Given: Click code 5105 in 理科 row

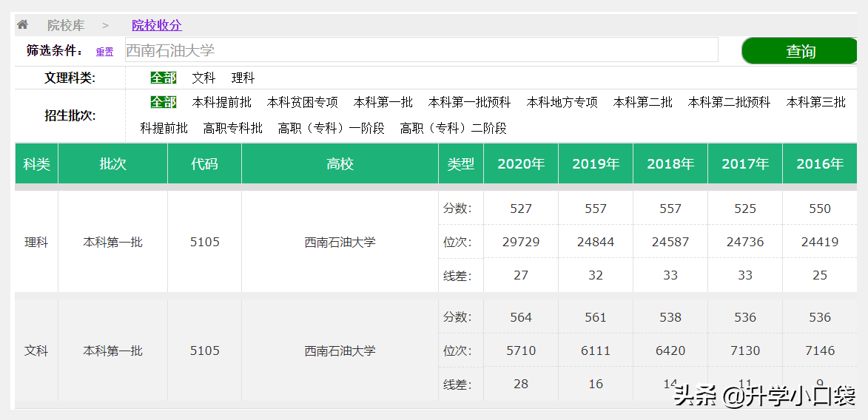Looking at the screenshot, I should click(x=205, y=242).
